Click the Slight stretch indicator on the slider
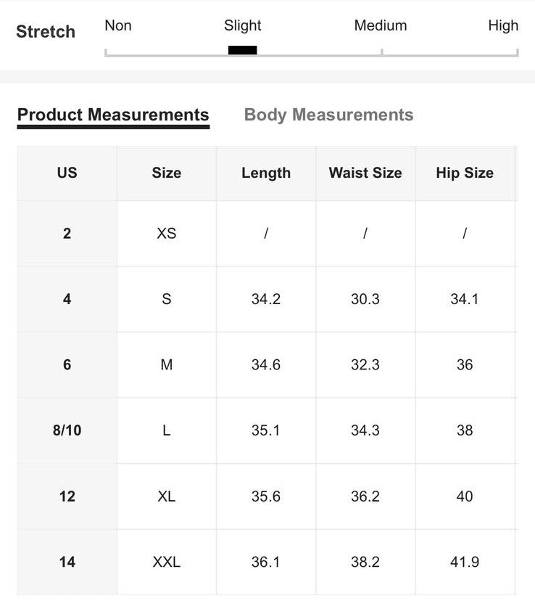The image size is (535, 601). coord(242,49)
